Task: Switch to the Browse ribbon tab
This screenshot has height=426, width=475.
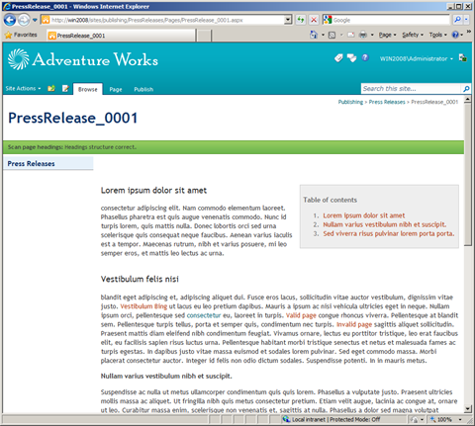Action: (88, 89)
